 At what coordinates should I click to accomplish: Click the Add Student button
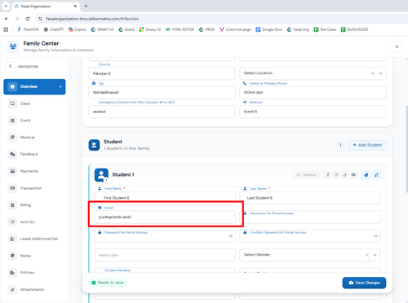coord(367,145)
